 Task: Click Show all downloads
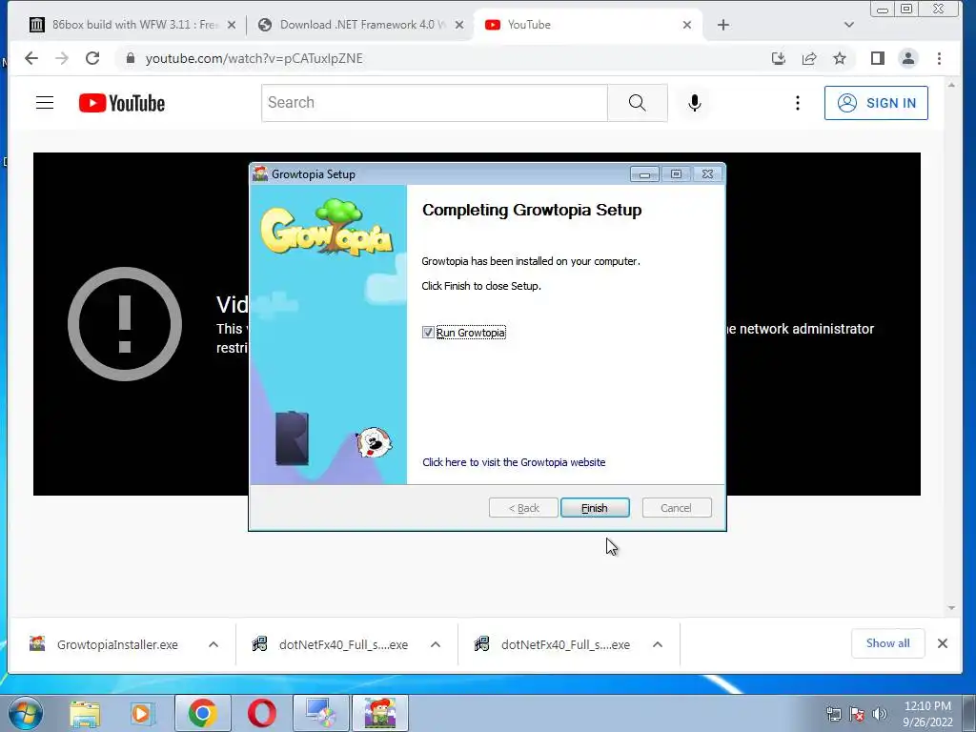[x=888, y=643]
